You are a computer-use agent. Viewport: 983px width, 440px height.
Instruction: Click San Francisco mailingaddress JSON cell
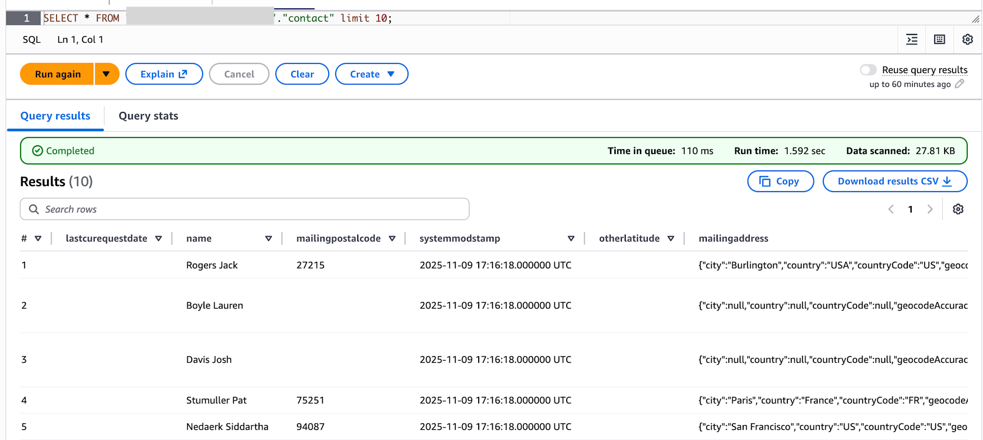(833, 427)
